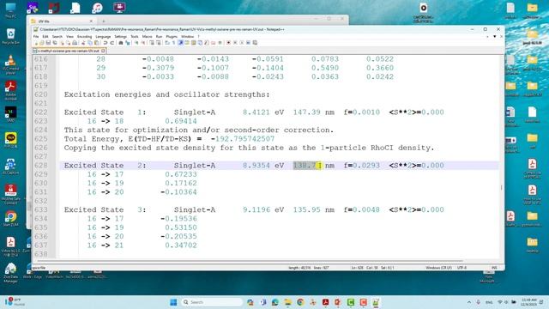Open the Encoding menu
This screenshot has height=309, width=549.
(x=84, y=36)
